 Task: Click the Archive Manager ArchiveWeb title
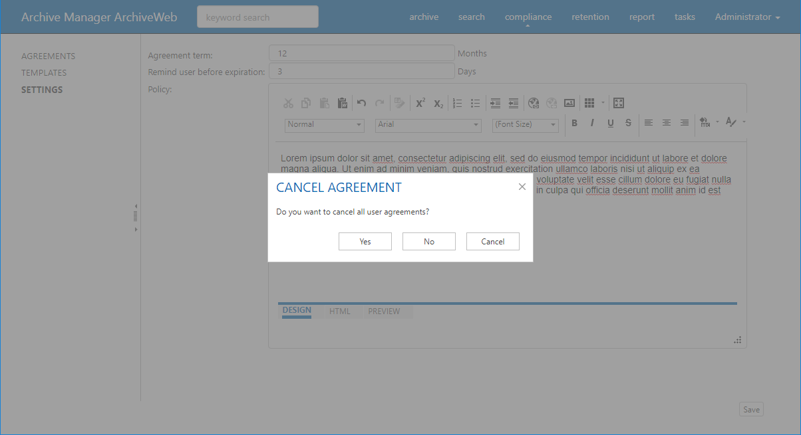[x=99, y=17]
